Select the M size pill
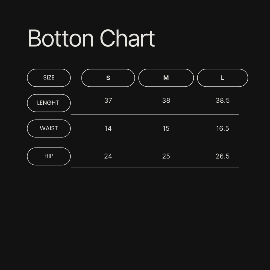This screenshot has width=270, height=270. 166,78
